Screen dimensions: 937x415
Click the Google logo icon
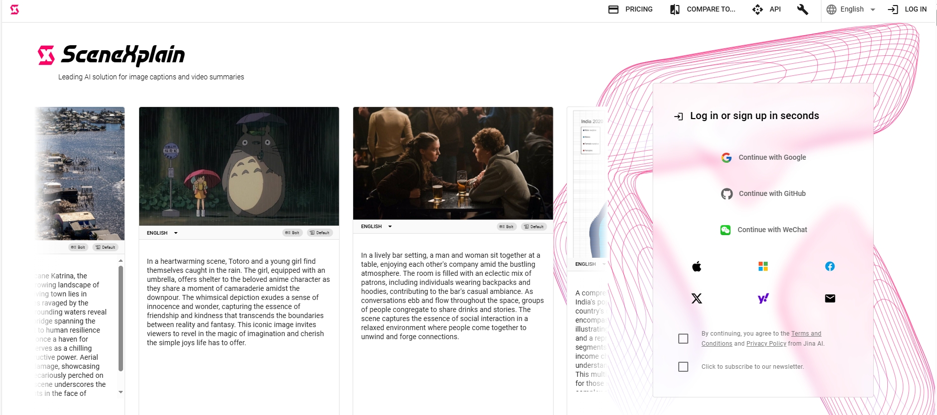(726, 158)
